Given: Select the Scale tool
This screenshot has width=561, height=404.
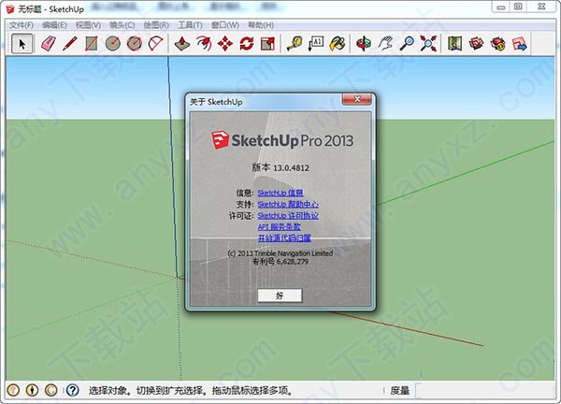Looking at the screenshot, I should [267, 44].
